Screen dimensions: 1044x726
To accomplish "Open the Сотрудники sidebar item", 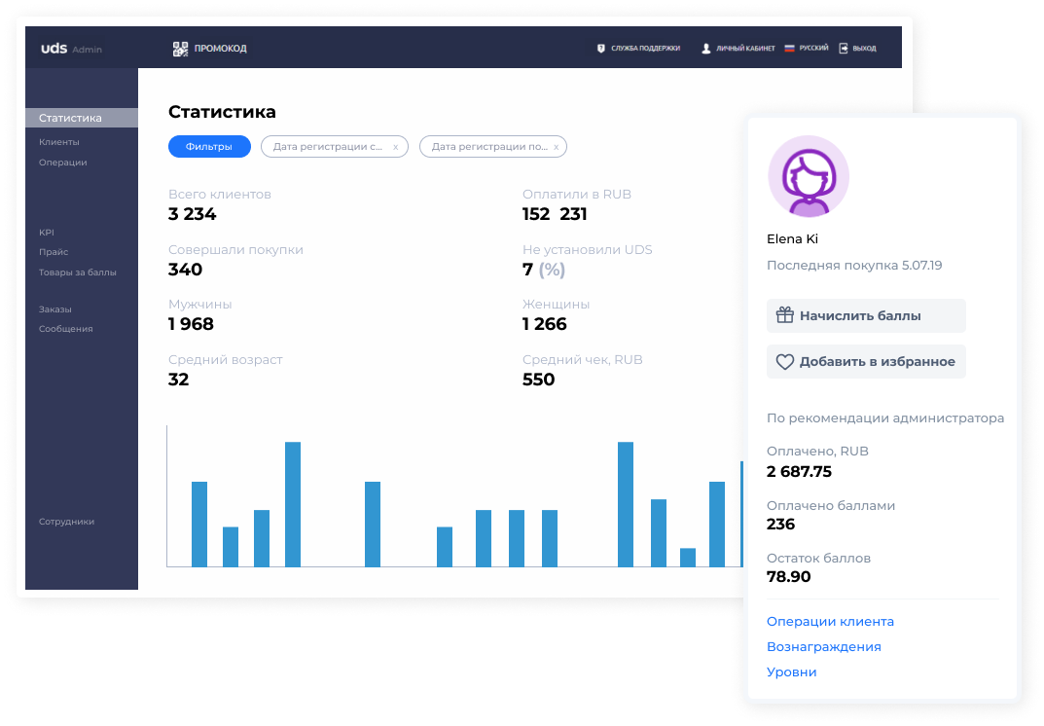I will click(66, 522).
